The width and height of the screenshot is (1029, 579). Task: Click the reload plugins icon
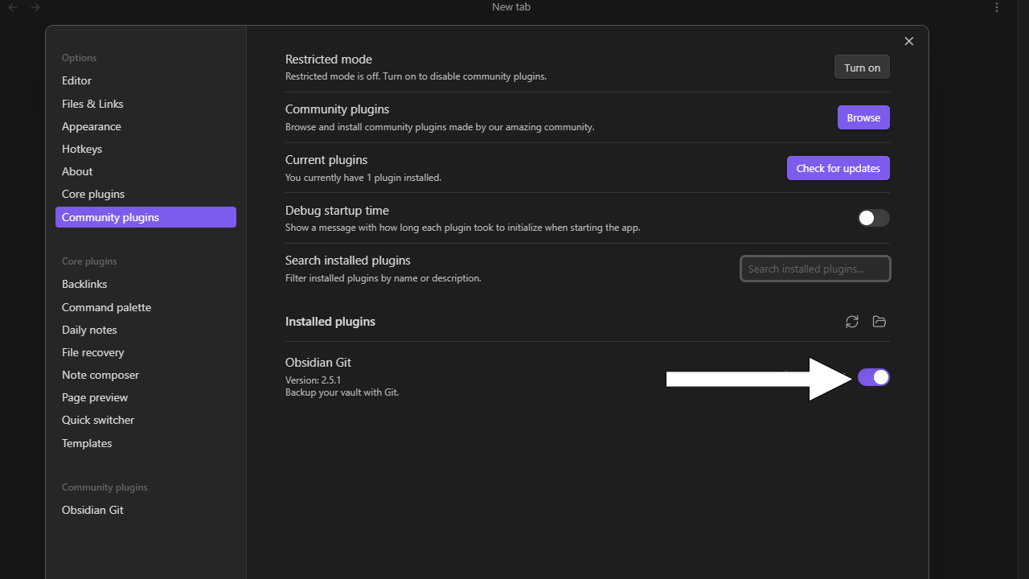coord(852,322)
